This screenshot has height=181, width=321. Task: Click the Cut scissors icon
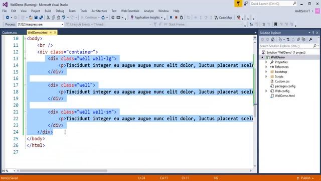click(48, 18)
